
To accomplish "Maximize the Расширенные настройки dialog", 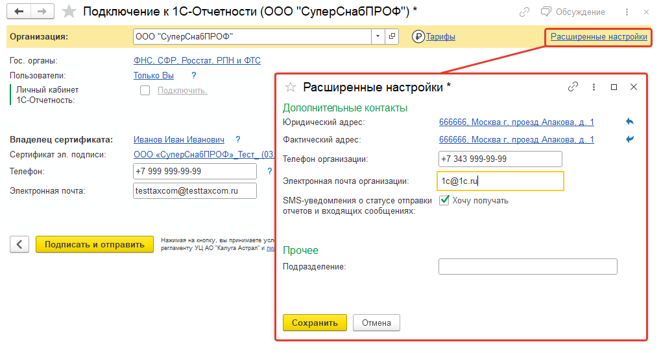I will (614, 87).
